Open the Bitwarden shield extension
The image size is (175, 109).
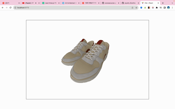click(x=141, y=8)
